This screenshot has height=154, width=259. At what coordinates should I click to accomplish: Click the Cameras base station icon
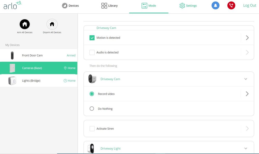(12, 68)
